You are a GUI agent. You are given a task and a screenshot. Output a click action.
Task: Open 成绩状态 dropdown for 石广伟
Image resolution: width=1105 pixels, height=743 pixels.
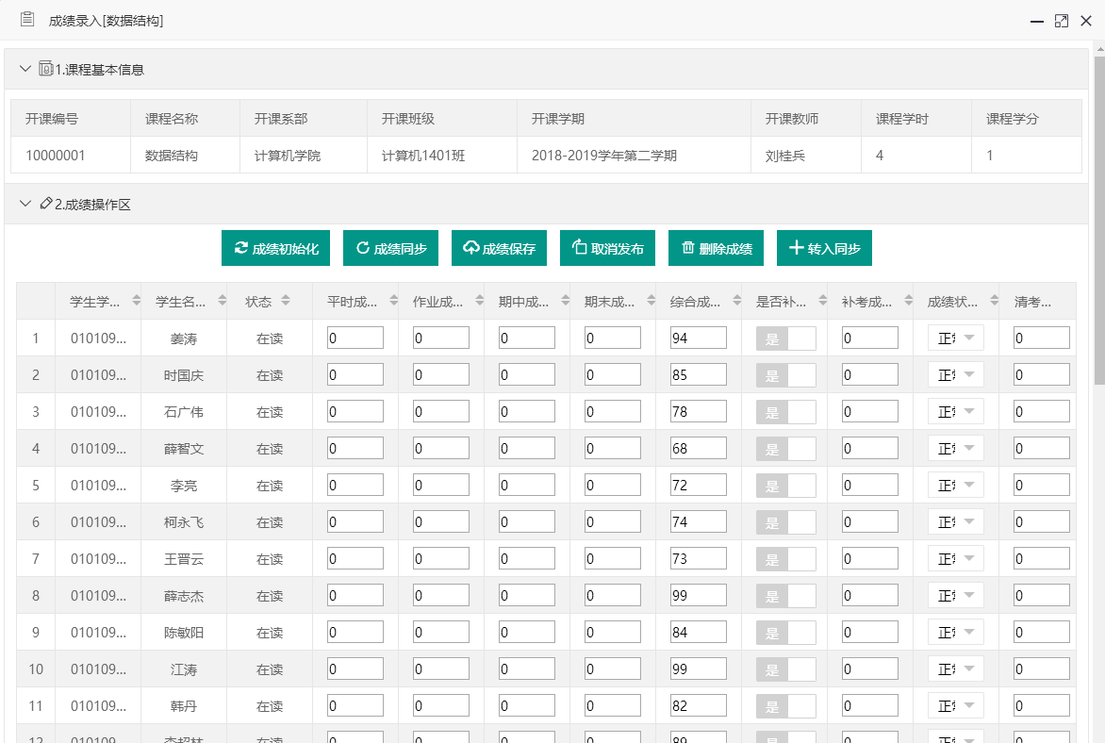pos(956,412)
